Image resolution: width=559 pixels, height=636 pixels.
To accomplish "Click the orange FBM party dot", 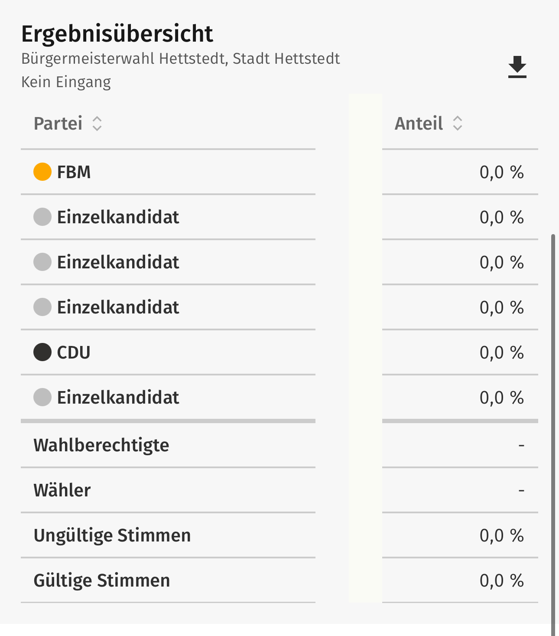I will click(42, 172).
